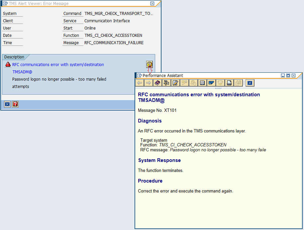
Task: Click the Command field value TMS_MGR_CHECK_TRANSPORT_TO
Action: pos(119,14)
